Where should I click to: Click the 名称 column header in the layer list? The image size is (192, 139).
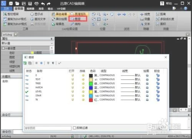40,71
